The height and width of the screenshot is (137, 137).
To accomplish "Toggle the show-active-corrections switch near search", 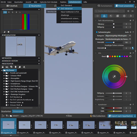I will click(132, 11).
